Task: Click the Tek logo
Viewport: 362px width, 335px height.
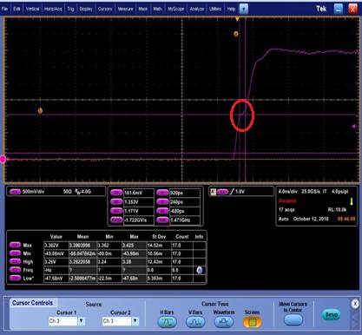Action: pyautogui.click(x=321, y=9)
